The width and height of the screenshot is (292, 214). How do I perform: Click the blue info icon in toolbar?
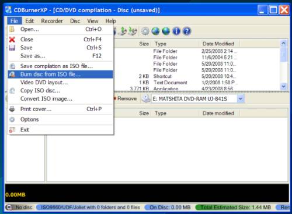pos(176,31)
